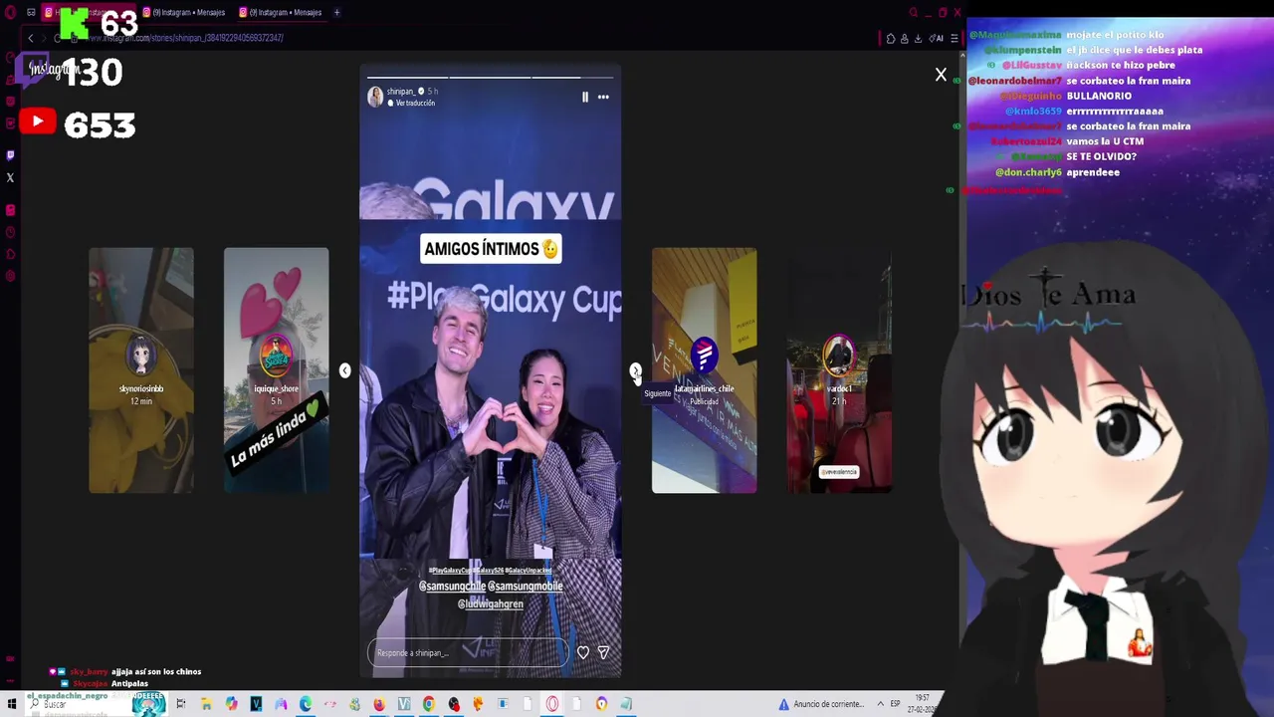Open a new browser tab with plus
The width and height of the screenshot is (1274, 717).
point(336,13)
